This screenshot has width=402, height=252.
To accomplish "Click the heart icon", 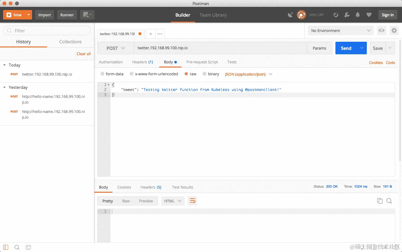I will click(x=369, y=15).
